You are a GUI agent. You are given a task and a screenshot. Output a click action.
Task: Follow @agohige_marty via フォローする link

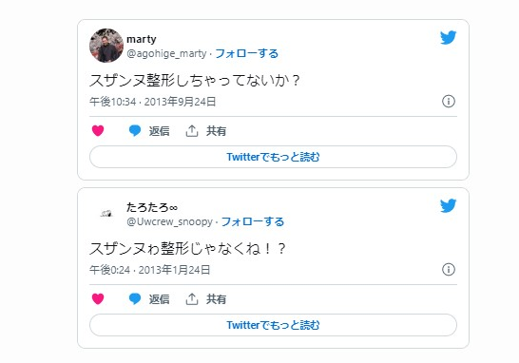click(x=246, y=53)
